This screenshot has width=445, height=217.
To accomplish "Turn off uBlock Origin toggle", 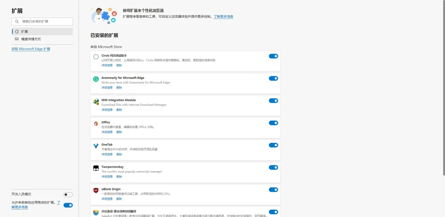I will click(x=273, y=190).
